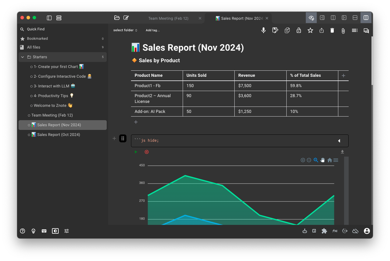390x261 pixels.
Task: Zoom in on the chart
Action: (x=303, y=160)
